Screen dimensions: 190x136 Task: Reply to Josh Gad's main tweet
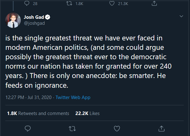27,128
